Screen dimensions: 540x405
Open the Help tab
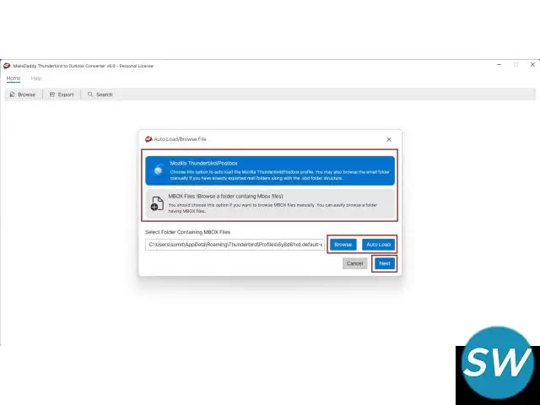(36, 78)
